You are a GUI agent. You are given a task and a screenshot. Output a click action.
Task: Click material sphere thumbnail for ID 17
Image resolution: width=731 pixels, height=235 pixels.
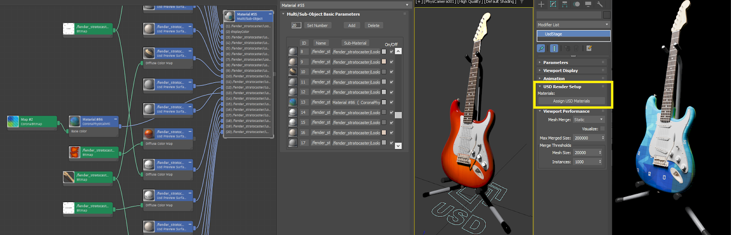(292, 143)
